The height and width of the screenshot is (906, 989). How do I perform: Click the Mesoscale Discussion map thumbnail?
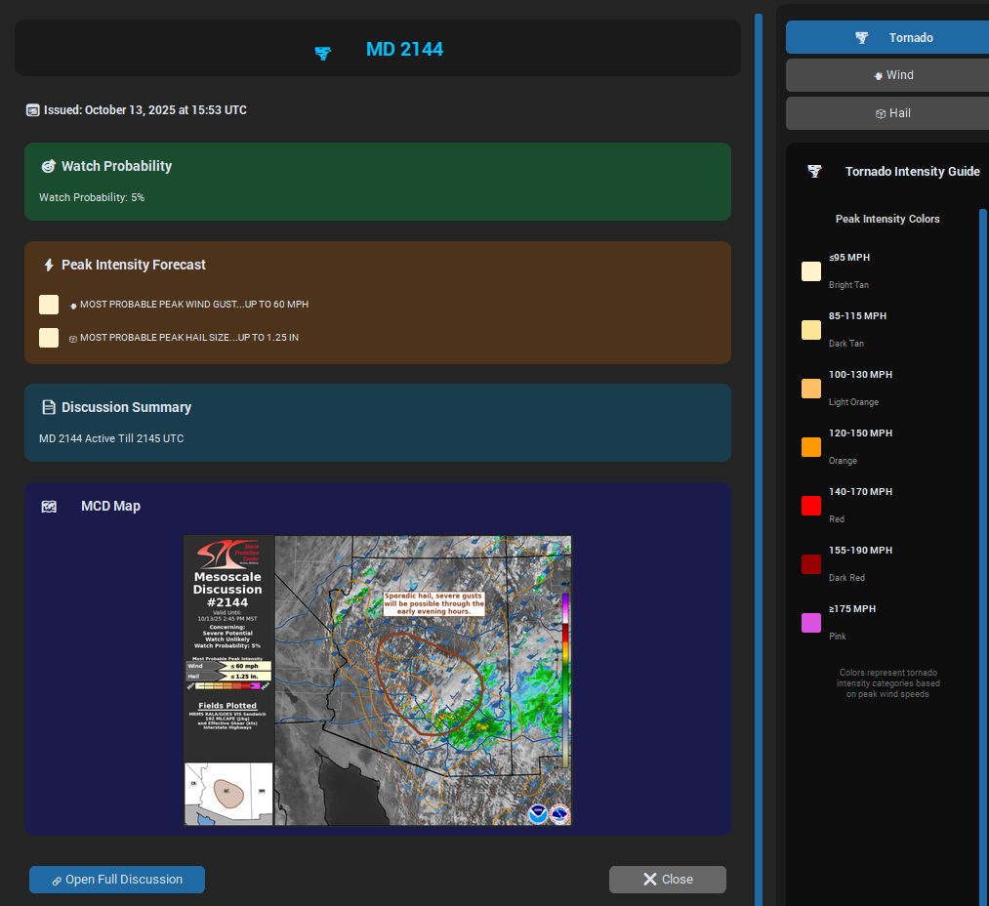378,680
